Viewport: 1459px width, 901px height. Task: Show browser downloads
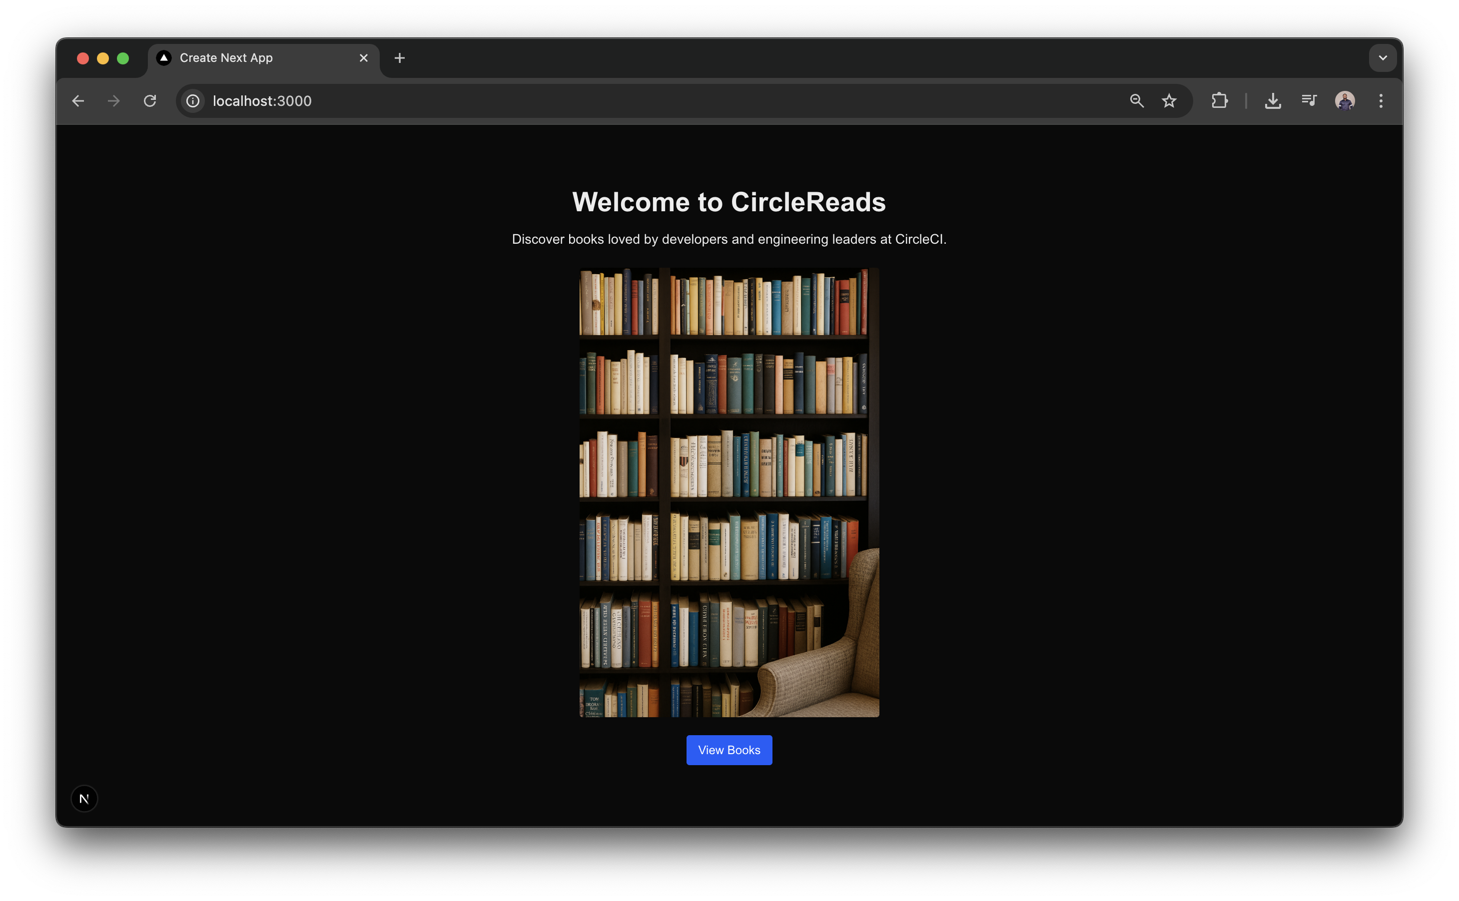tap(1273, 101)
